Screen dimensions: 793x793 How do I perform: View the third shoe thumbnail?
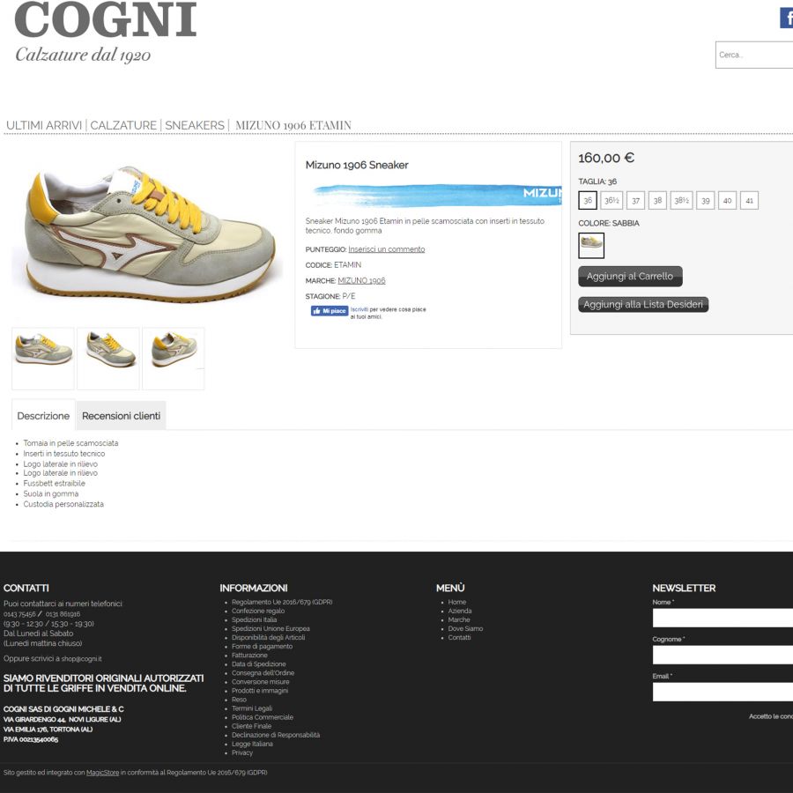click(174, 359)
